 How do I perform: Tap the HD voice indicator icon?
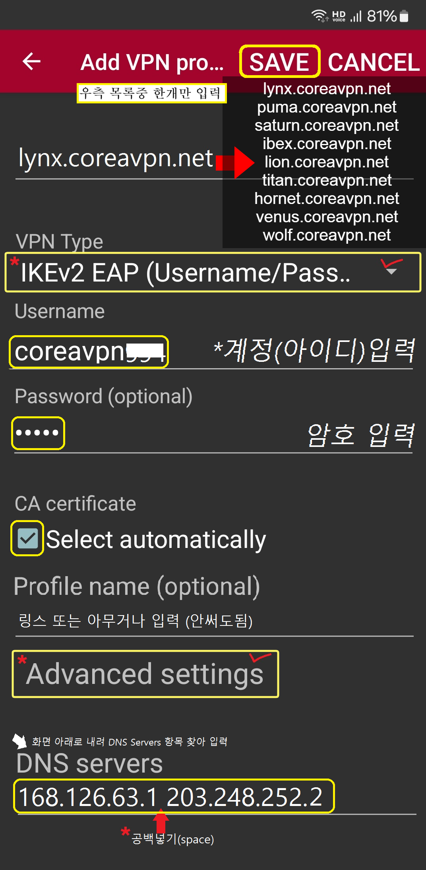click(x=339, y=16)
